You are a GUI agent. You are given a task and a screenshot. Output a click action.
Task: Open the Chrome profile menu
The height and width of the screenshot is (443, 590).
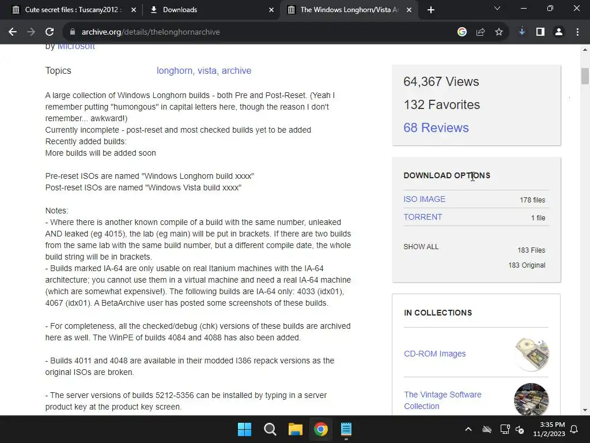[559, 32]
